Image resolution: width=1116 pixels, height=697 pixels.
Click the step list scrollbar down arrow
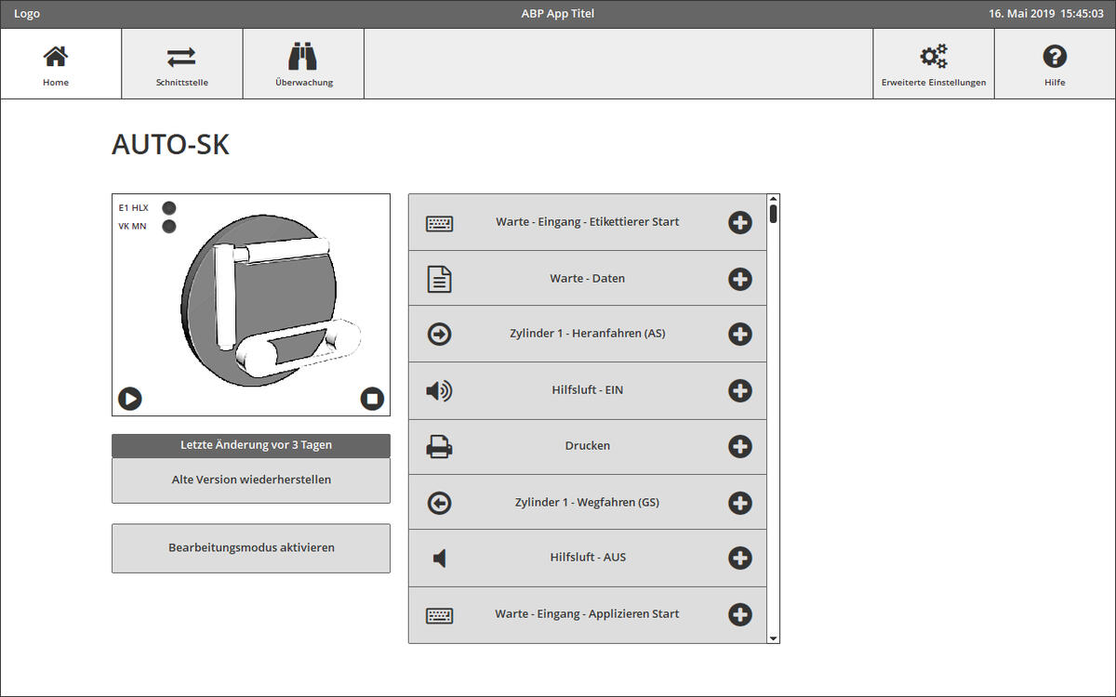pyautogui.click(x=774, y=638)
